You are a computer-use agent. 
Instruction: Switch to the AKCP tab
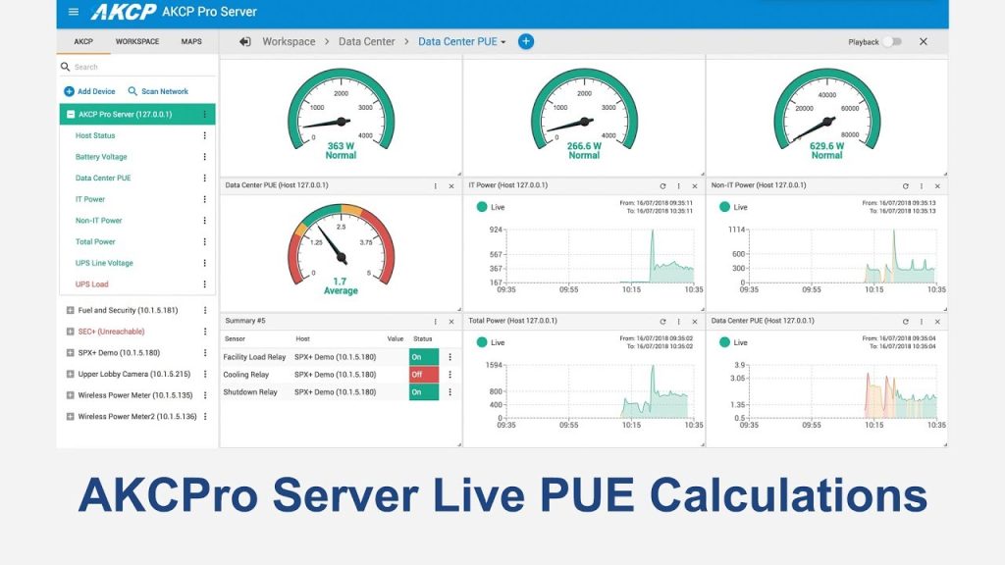[83, 41]
